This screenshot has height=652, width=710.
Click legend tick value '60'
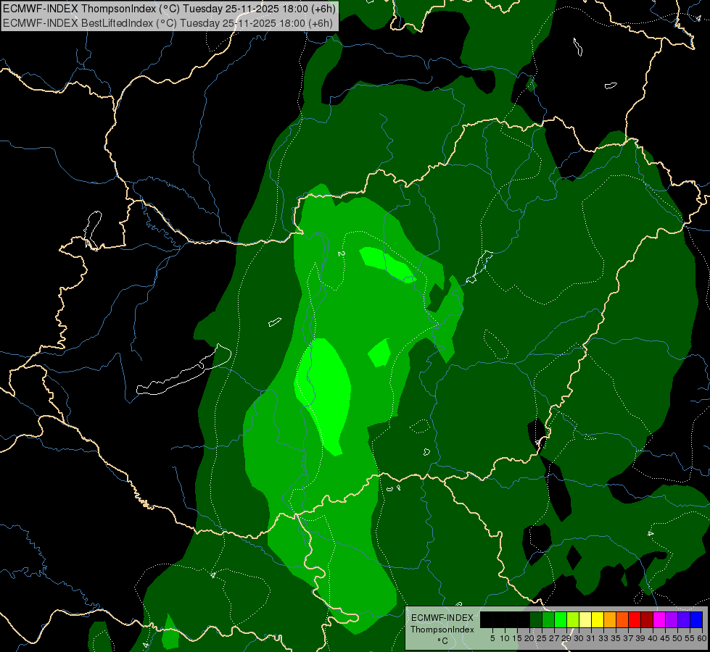click(x=701, y=638)
